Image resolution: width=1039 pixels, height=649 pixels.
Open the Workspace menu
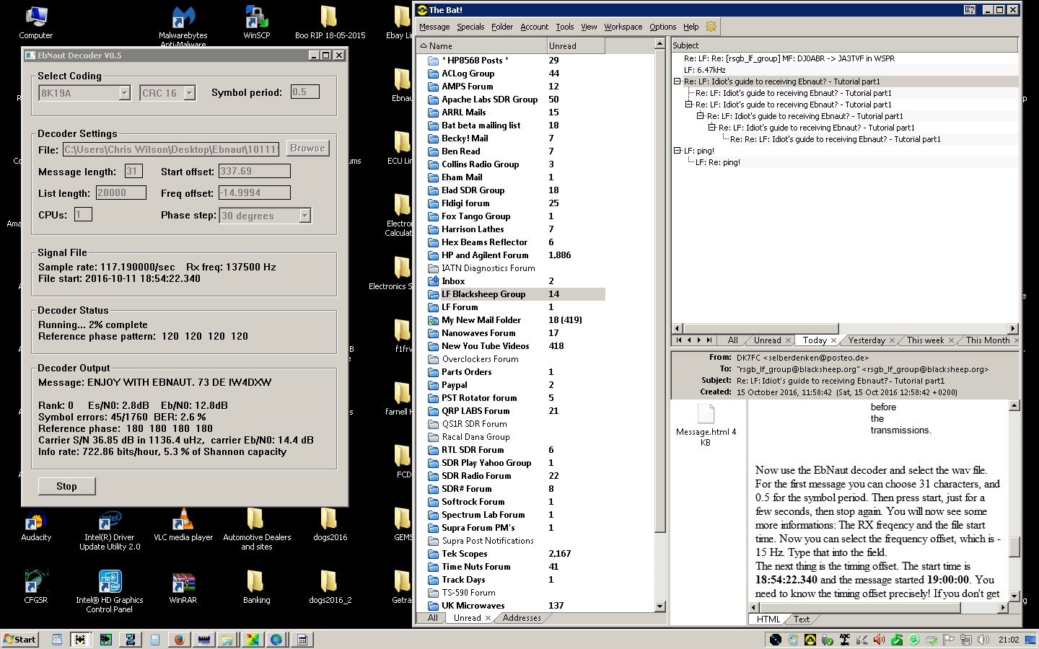(623, 27)
